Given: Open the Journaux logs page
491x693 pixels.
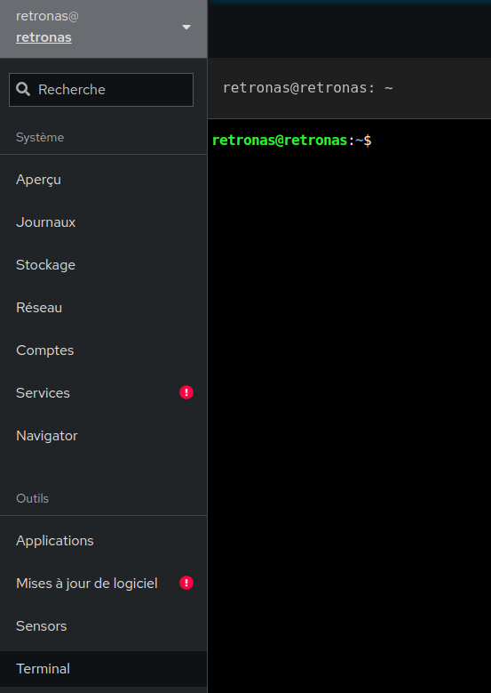Looking at the screenshot, I should coord(103,222).
